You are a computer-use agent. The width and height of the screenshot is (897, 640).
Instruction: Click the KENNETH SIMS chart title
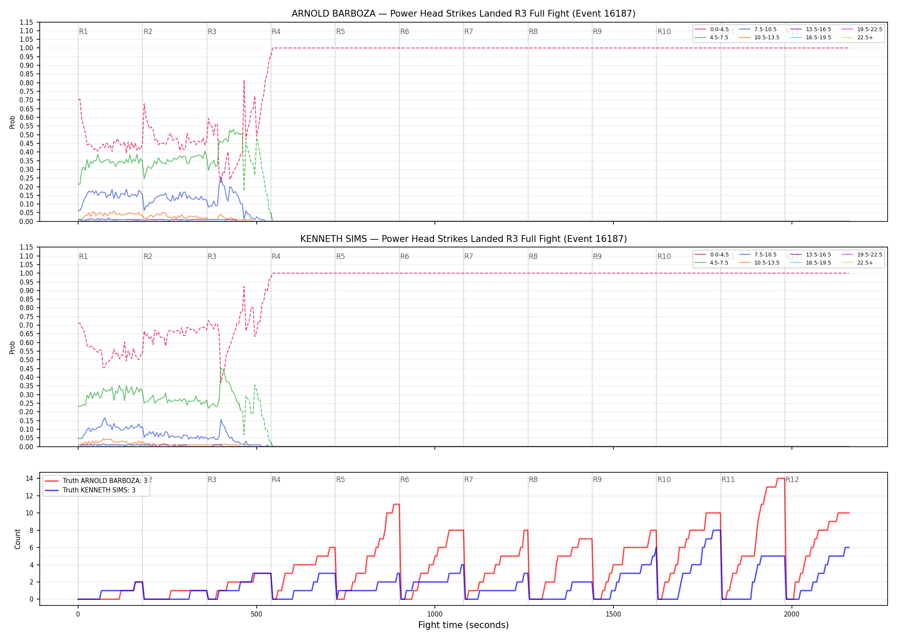pos(463,239)
